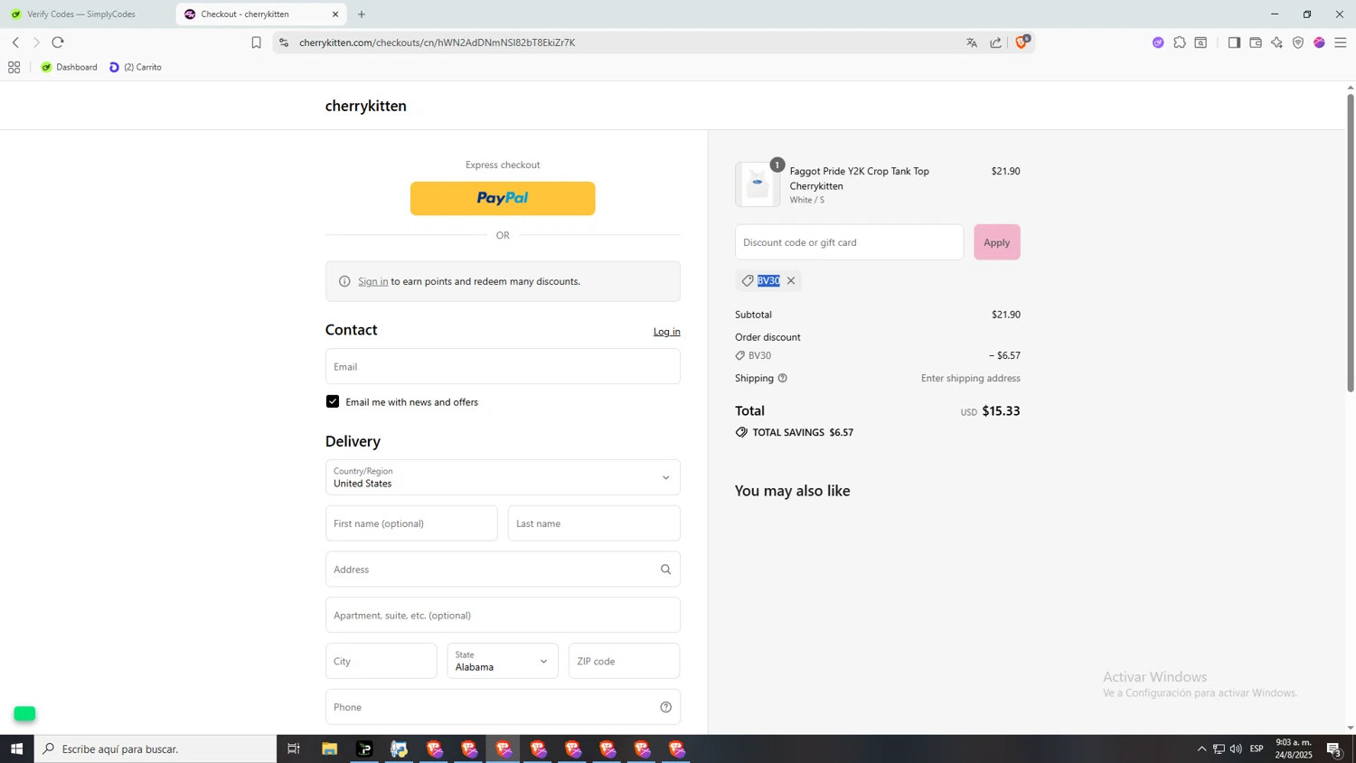Screen dimensions: 1356x763
Task: Click the Log in link
Action: [667, 332]
